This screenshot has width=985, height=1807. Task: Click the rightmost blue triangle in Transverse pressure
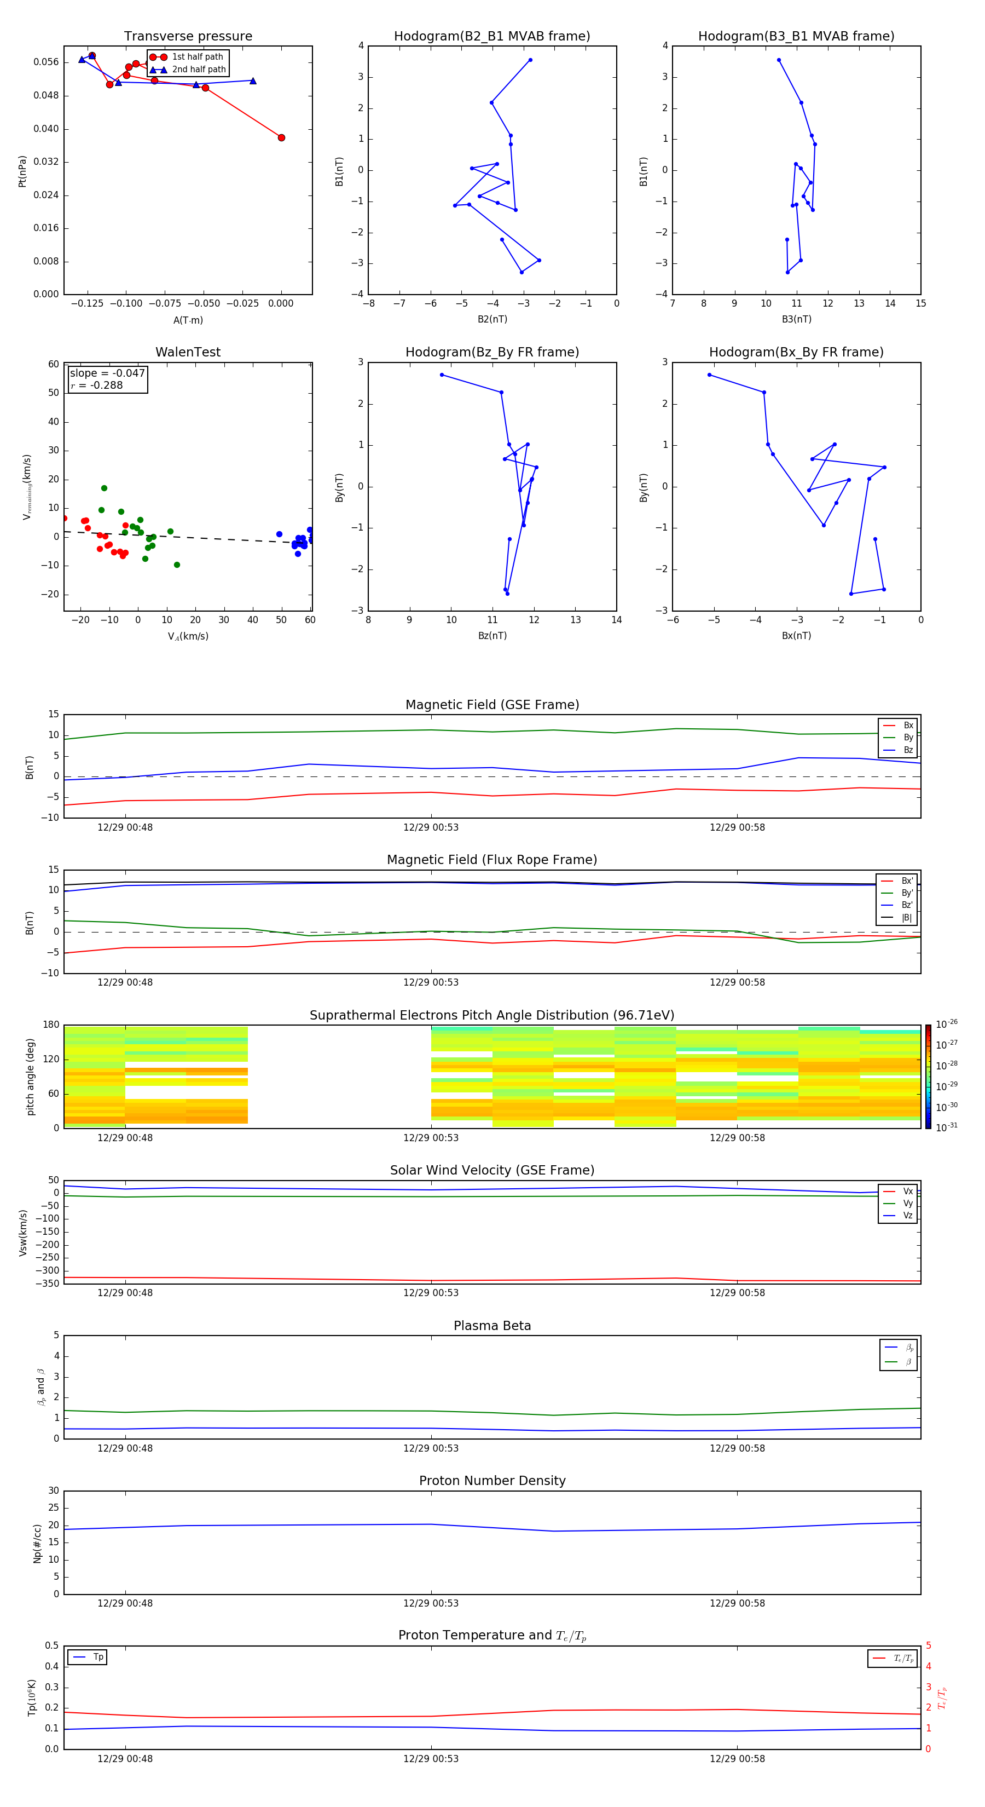click(x=253, y=80)
